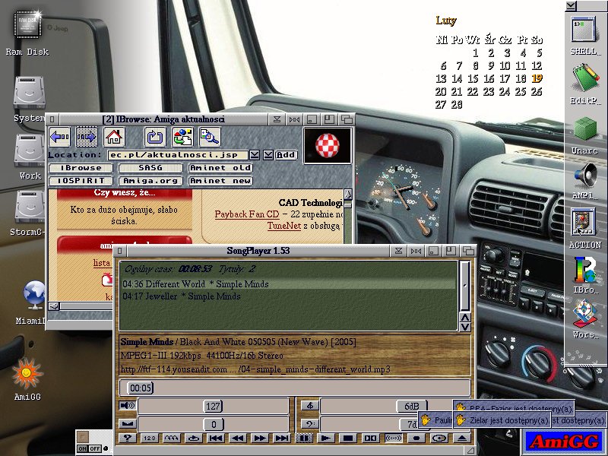Click IBrowse horizontal scroll left arrow
Image resolution: width=608 pixels, height=456 pixels.
point(54,306)
